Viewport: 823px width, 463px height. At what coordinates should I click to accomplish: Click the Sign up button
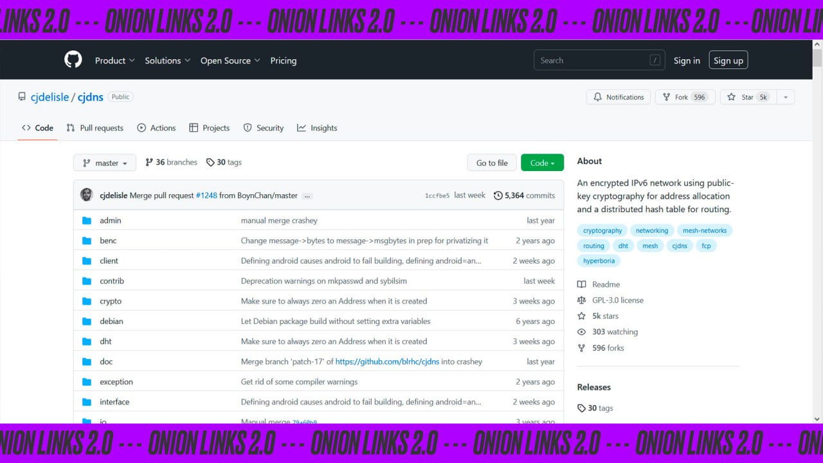(x=728, y=60)
